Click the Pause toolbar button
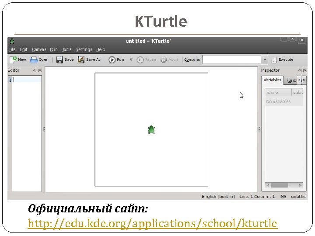315x236 pixels. coord(146,59)
